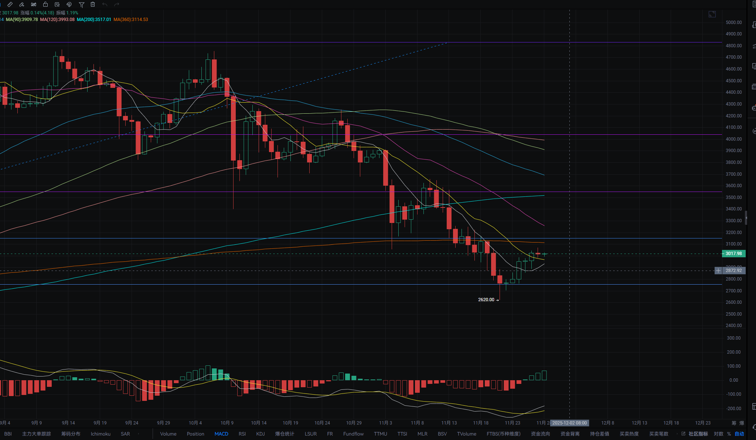Open the filter funnel icon
756x440 pixels.
[x=81, y=4]
